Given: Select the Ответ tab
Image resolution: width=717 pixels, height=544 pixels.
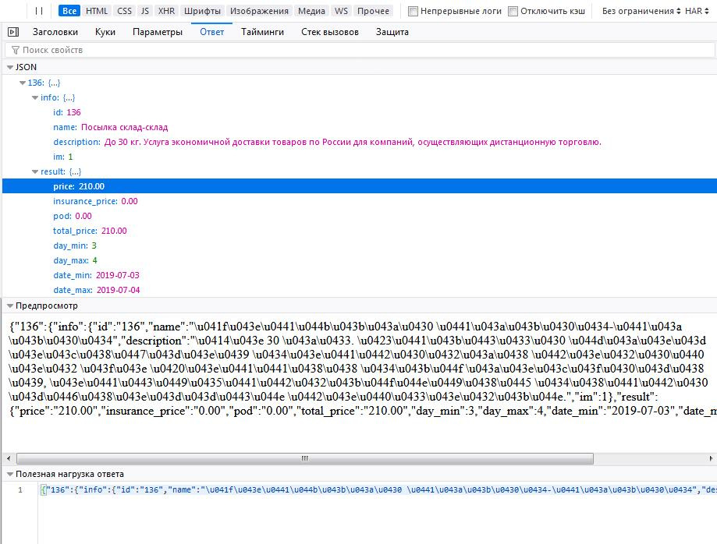Looking at the screenshot, I should coord(211,32).
